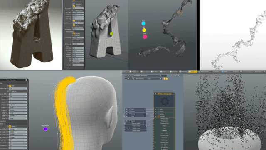Open the Add Selected dropdown
Screen dimensions: 266x150
(149, 79)
